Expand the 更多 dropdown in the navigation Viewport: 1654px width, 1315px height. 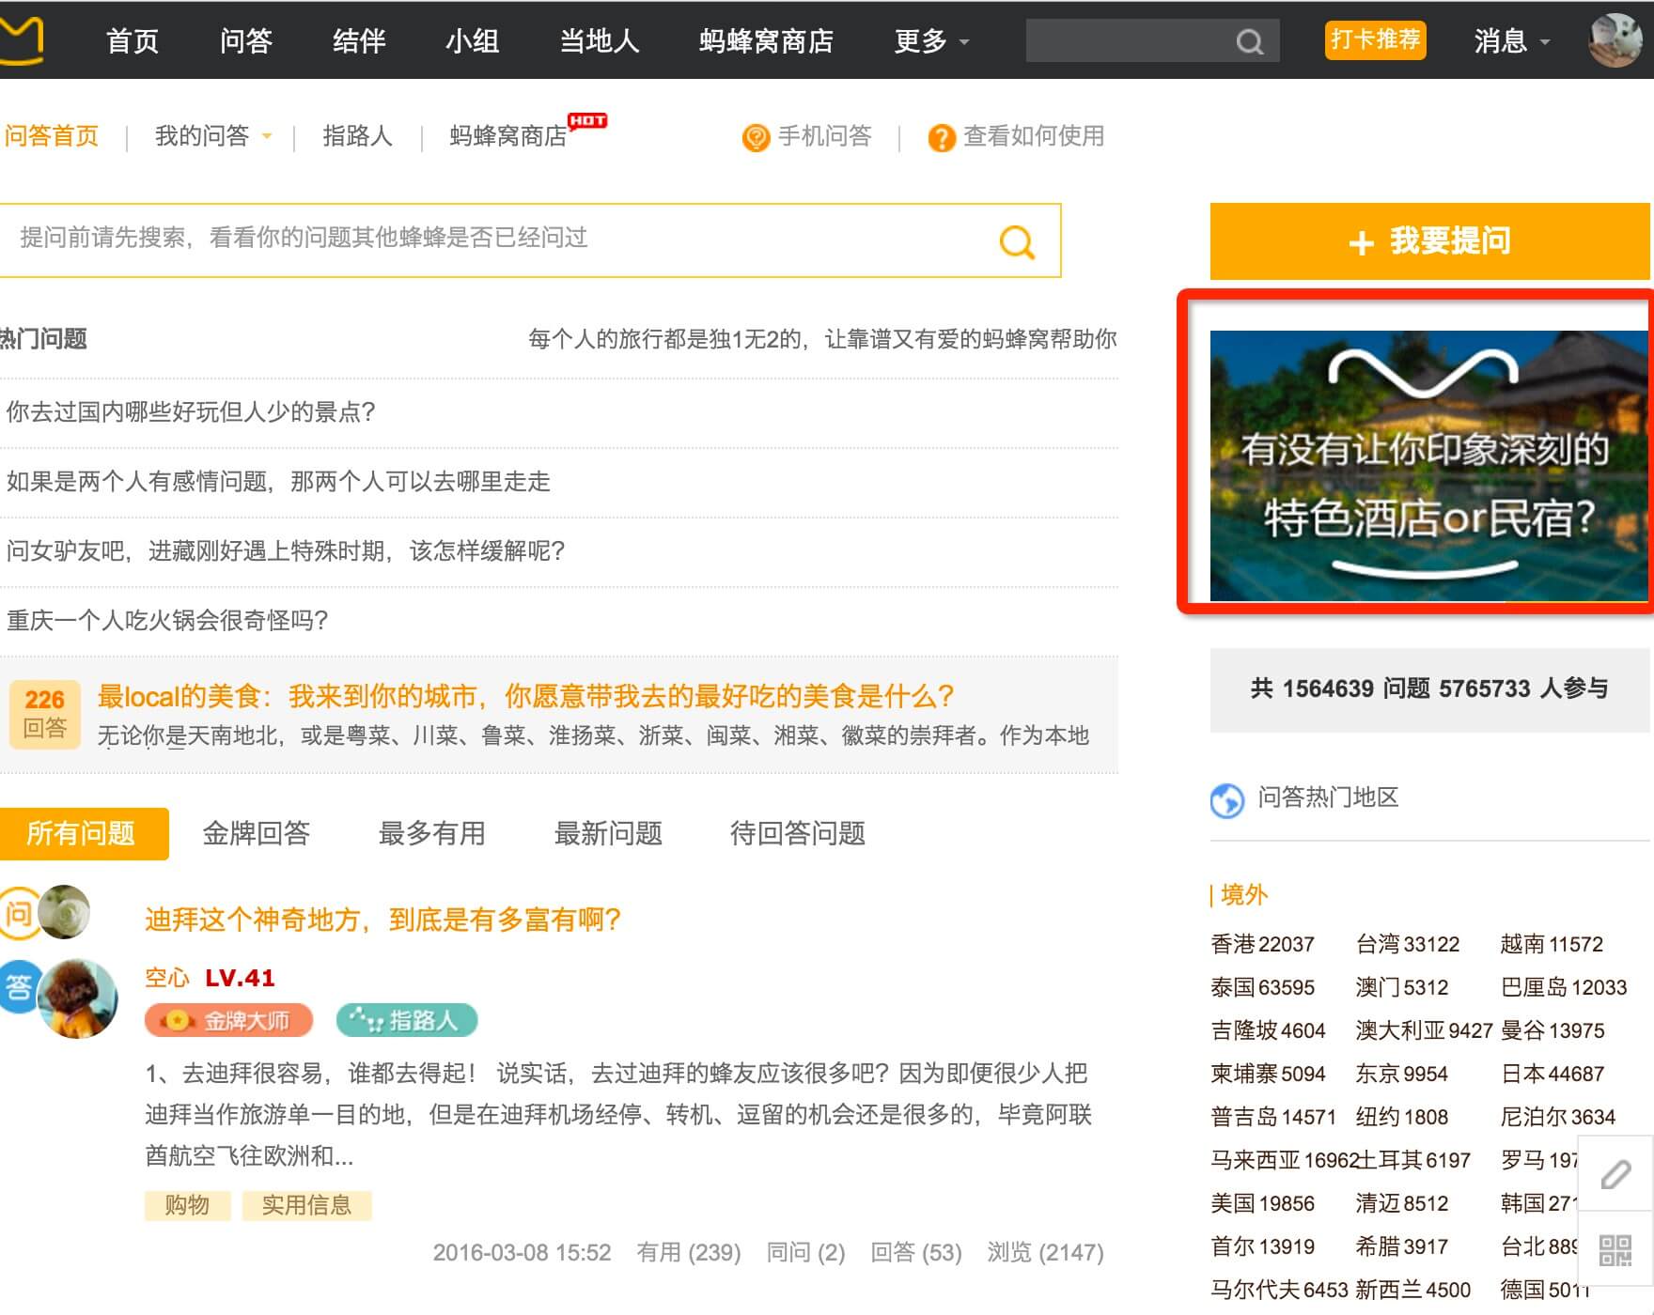(x=931, y=41)
